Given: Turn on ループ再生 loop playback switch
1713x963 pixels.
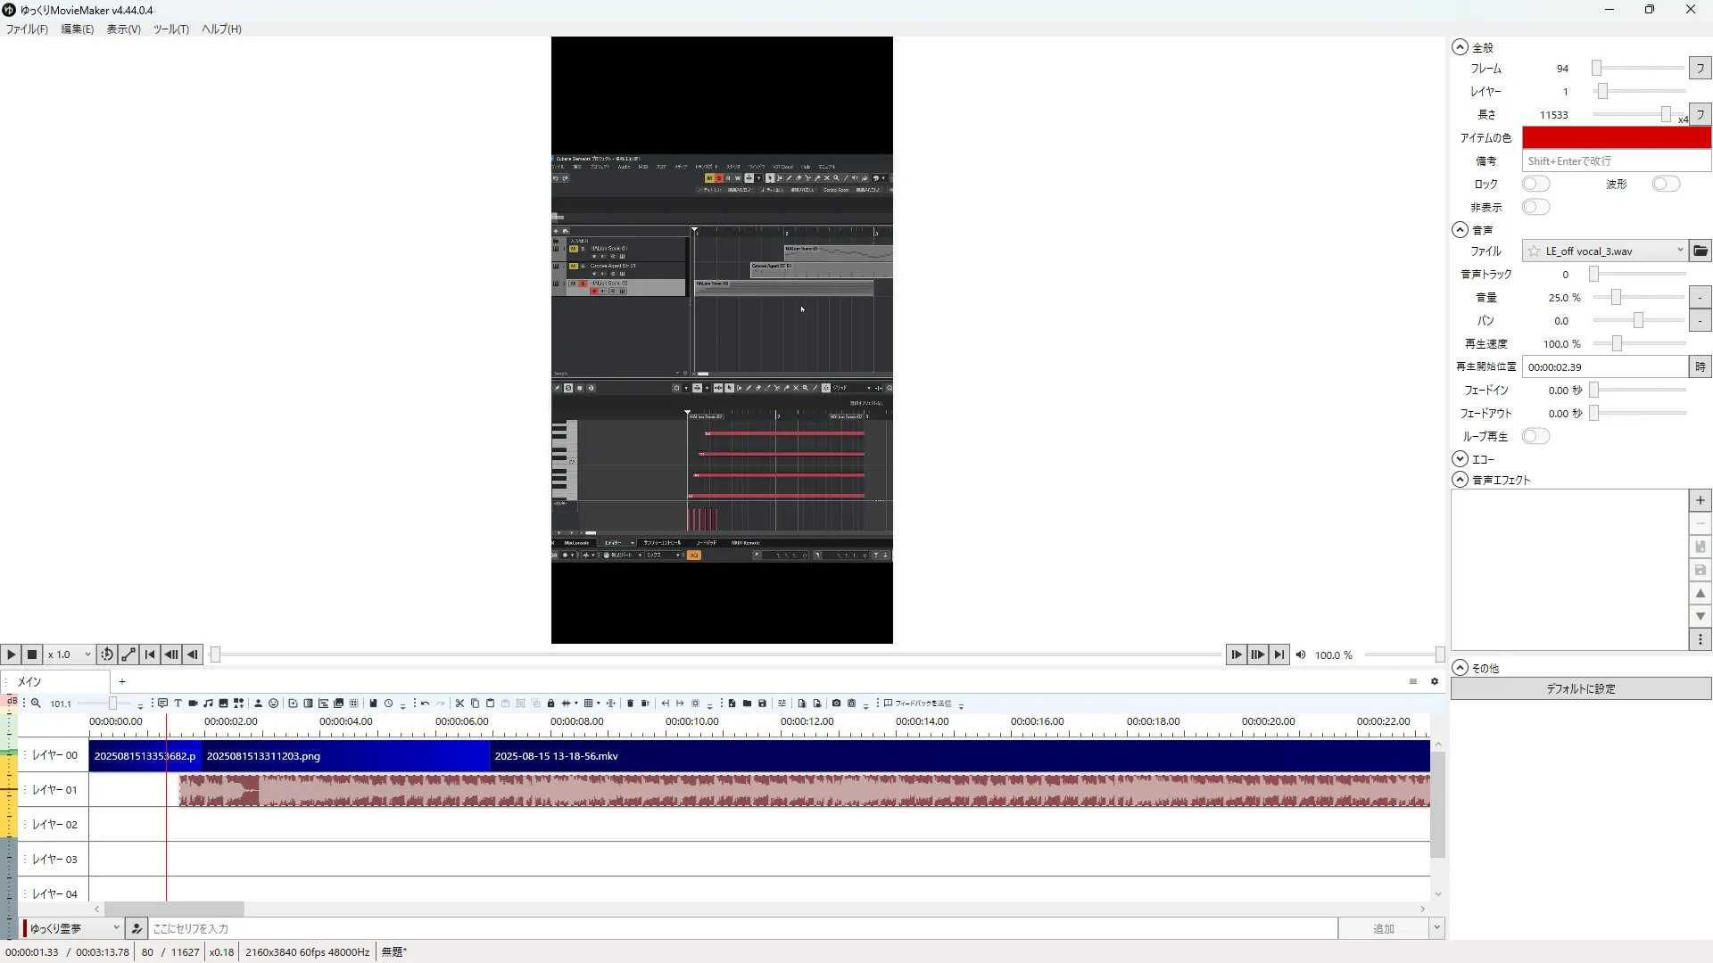Looking at the screenshot, I should coord(1535,437).
